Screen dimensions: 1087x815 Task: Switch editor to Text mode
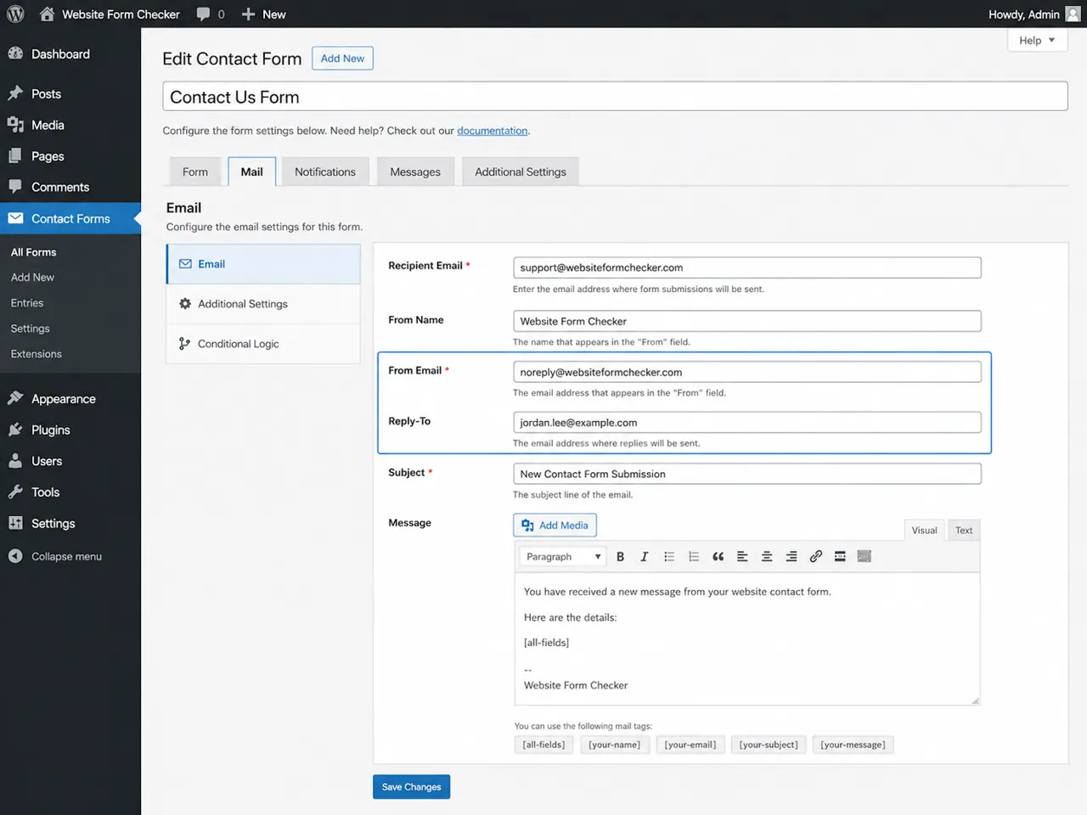[x=964, y=530]
